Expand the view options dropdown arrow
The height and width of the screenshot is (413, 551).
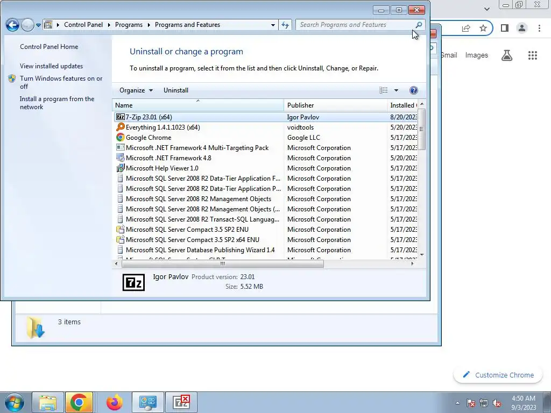coord(396,90)
